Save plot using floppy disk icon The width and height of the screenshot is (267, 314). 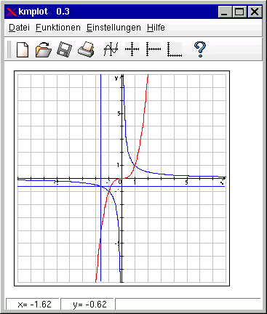click(x=64, y=49)
